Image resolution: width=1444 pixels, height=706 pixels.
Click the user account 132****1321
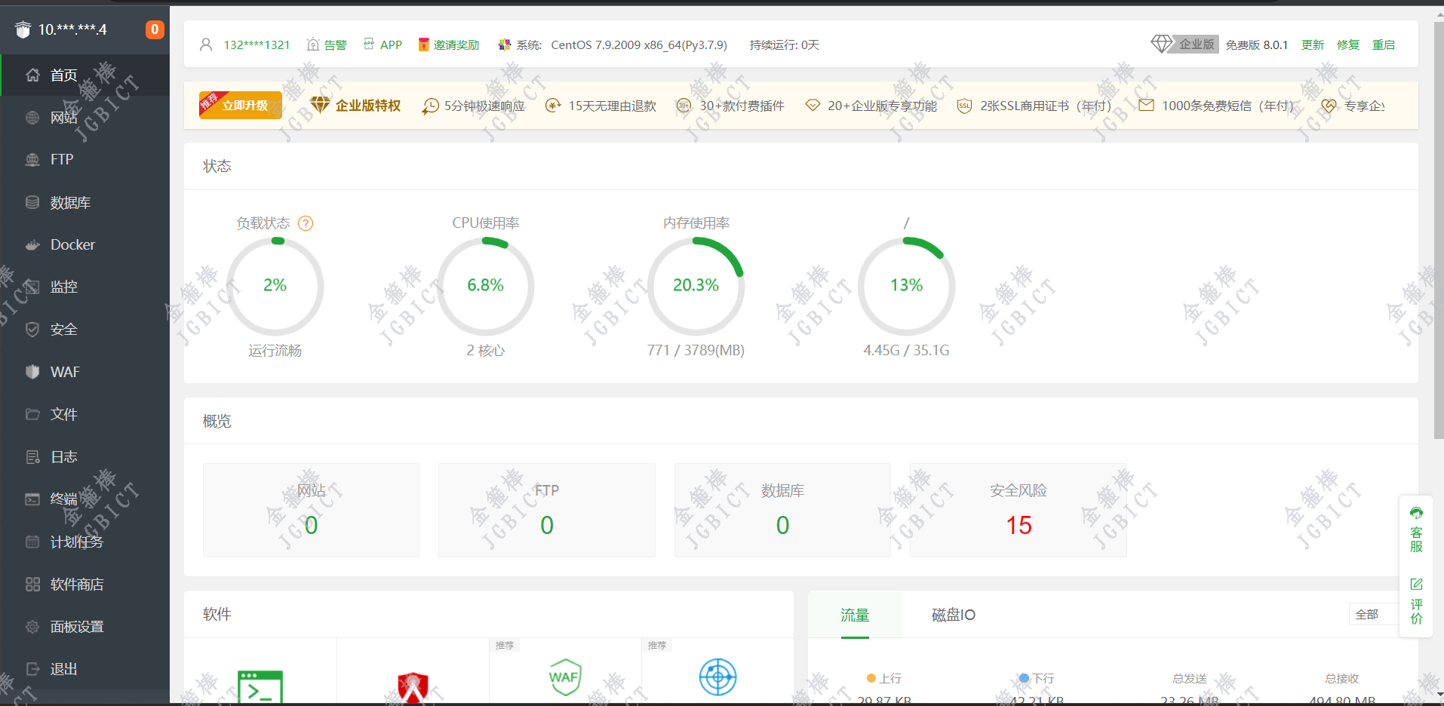click(x=257, y=45)
